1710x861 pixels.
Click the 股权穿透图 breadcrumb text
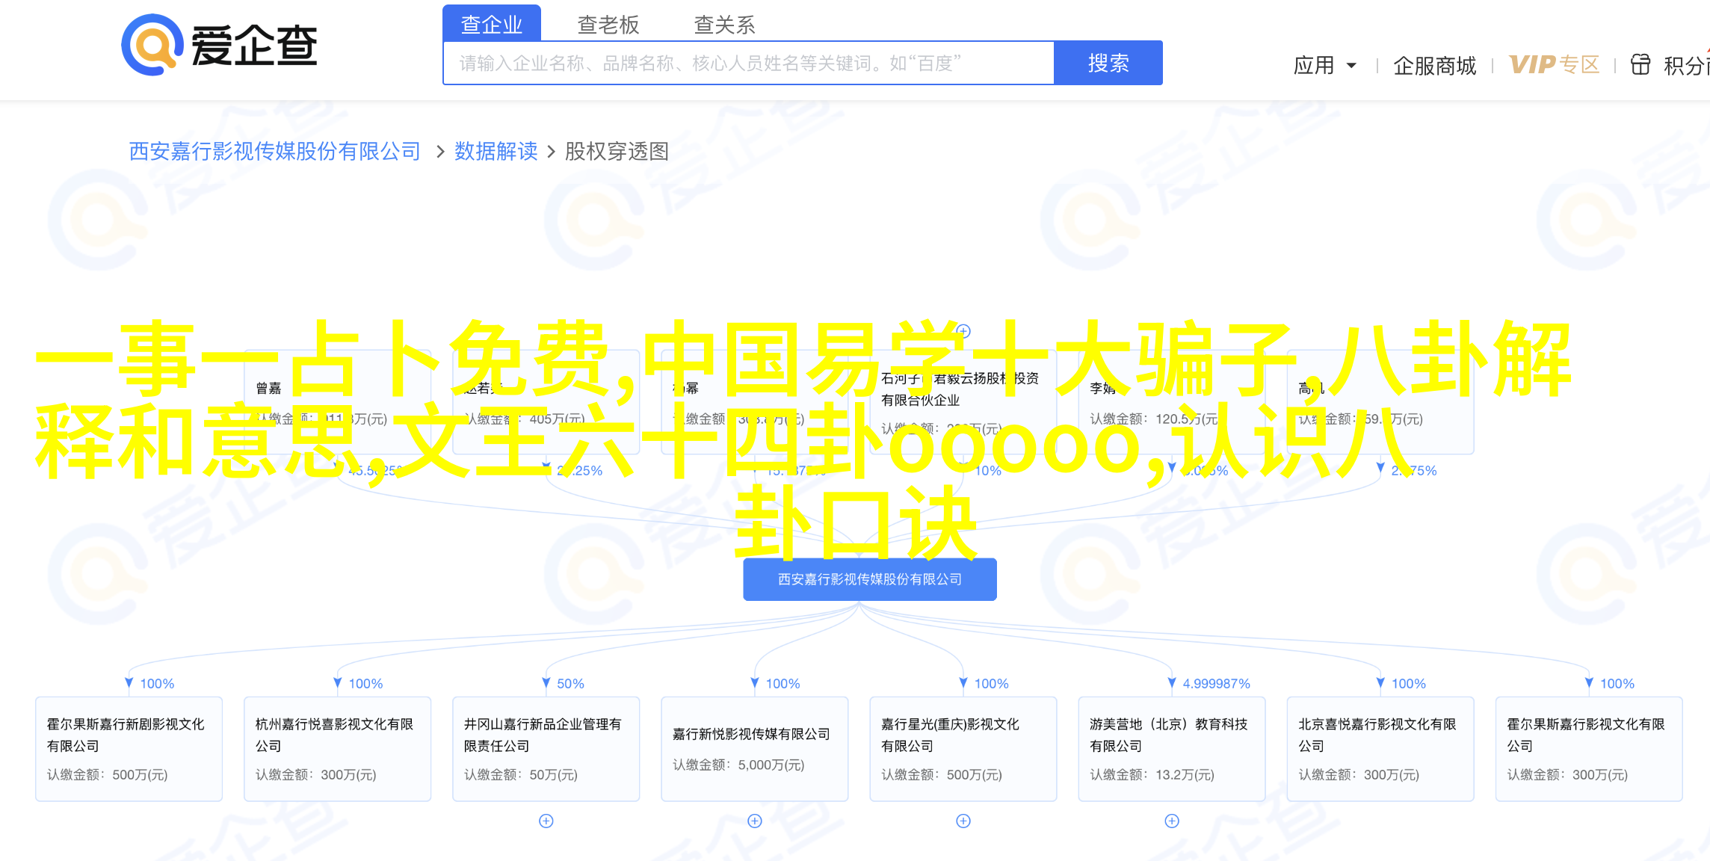(x=617, y=152)
